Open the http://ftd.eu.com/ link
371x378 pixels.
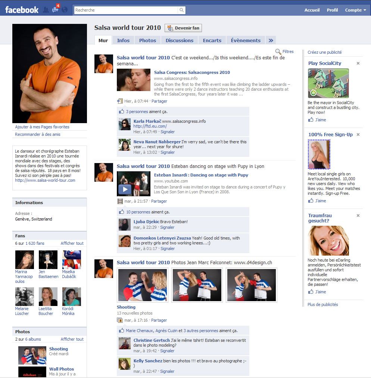(150, 126)
